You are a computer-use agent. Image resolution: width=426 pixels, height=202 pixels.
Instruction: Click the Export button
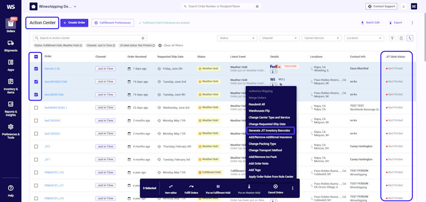[x=395, y=23]
